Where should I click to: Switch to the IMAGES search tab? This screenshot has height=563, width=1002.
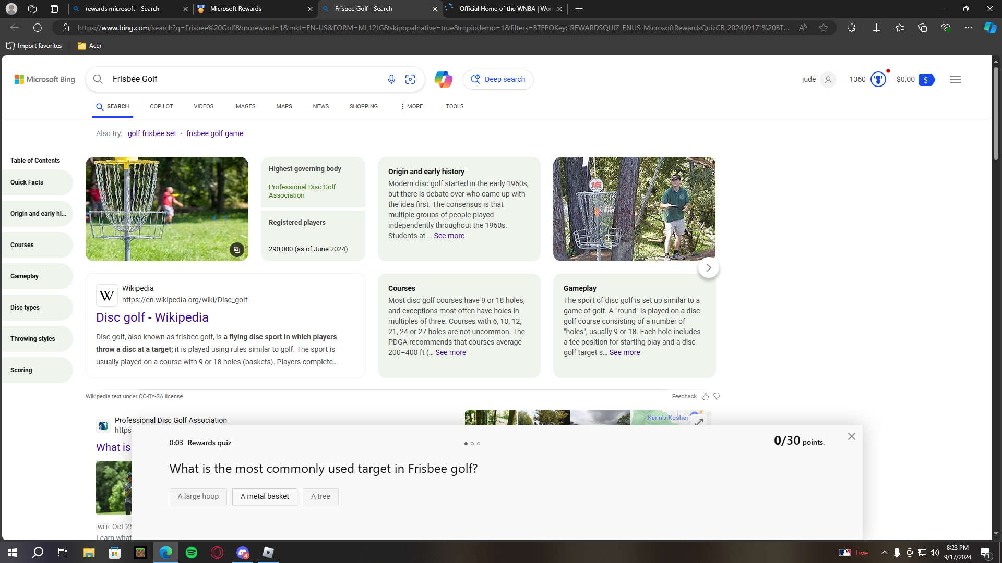tap(244, 106)
